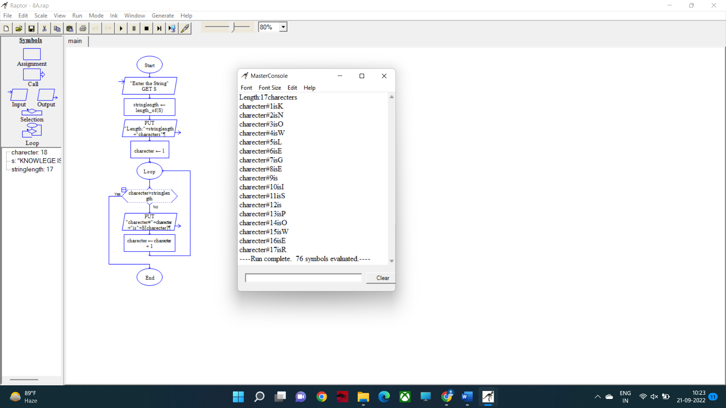
Task: Select the Loop symbol in Symbols panel
Action: coord(32,130)
